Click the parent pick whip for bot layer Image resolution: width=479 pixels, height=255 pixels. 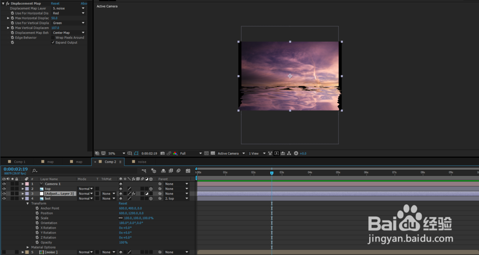[160, 199]
